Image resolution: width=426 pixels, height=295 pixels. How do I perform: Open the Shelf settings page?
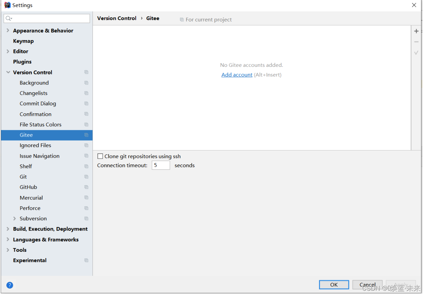click(x=26, y=166)
